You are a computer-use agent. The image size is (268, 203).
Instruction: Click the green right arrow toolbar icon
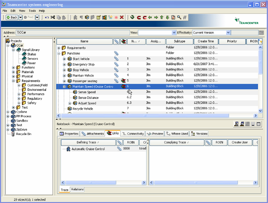click(x=156, y=17)
